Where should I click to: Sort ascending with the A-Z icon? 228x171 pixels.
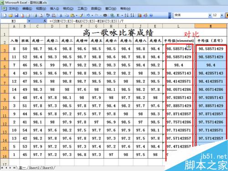pos(126,16)
